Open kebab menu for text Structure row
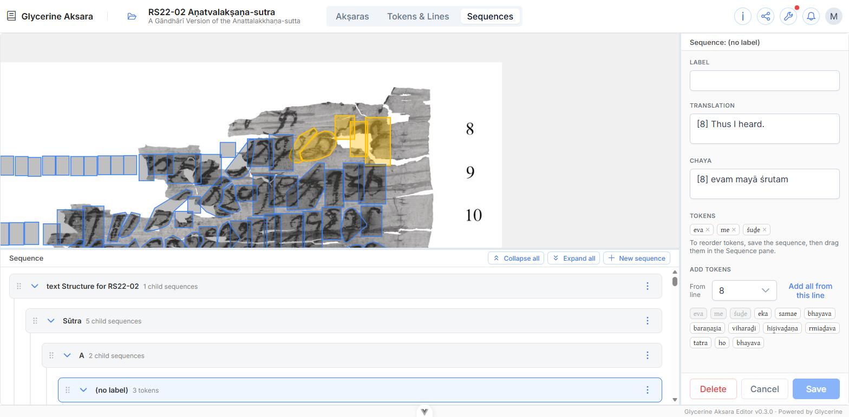849x417 pixels. coord(647,286)
